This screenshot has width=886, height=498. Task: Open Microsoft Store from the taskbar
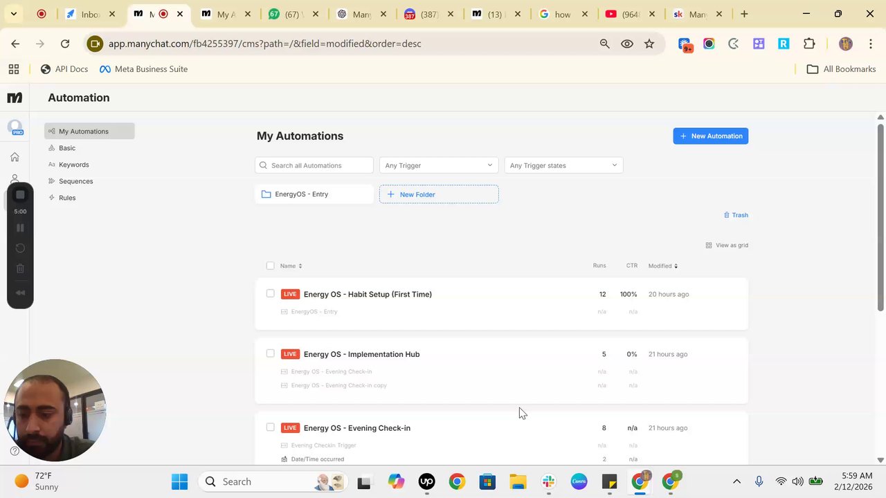487,481
